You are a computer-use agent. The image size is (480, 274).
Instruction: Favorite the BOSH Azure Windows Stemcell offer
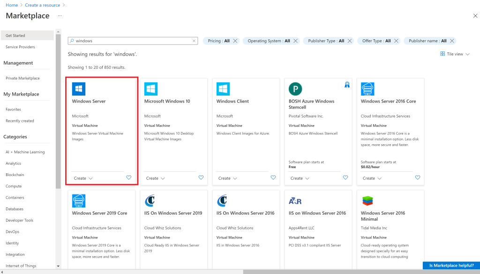pyautogui.click(x=345, y=178)
